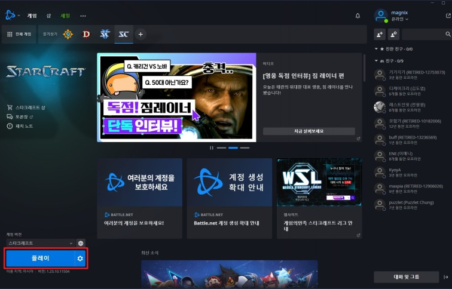Open the 전체 게임 all games button
This screenshot has height=289, width=452.
pyautogui.click(x=19, y=34)
